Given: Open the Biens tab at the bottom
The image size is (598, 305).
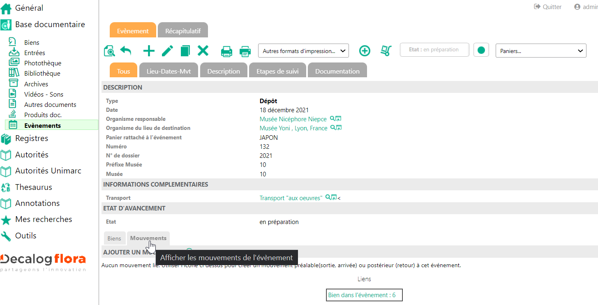Looking at the screenshot, I should pyautogui.click(x=114, y=238).
